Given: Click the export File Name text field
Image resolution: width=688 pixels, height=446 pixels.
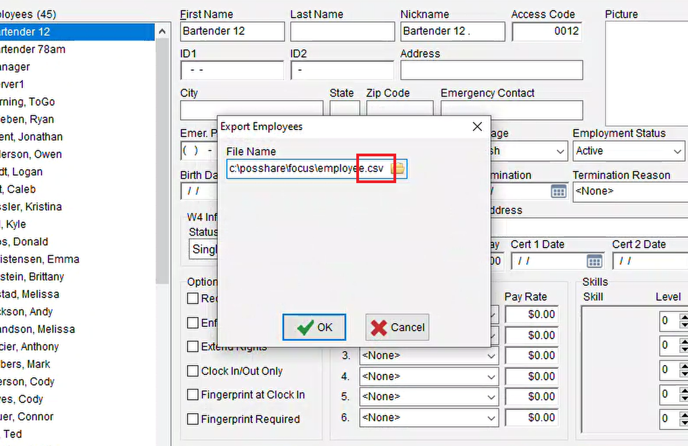Looking at the screenshot, I should pyautogui.click(x=306, y=169).
